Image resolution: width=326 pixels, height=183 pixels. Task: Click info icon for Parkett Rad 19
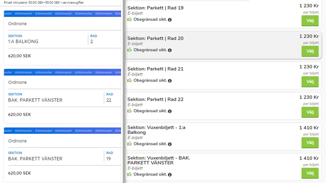(x=170, y=20)
